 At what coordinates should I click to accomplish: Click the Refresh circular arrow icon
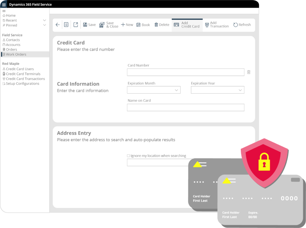tap(235, 25)
